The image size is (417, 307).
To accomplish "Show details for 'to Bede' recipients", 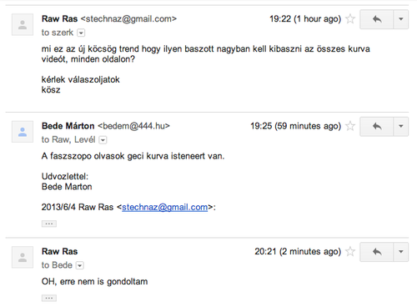I will pos(80,265).
